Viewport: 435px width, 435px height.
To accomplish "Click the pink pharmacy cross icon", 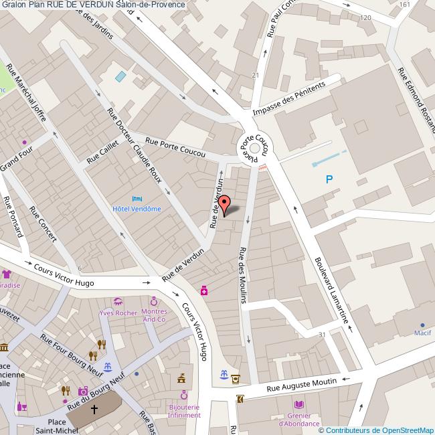I will (203, 290).
